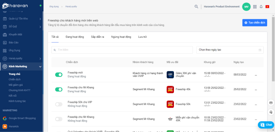Screen dimensions: 275x132
Task: Click the Haravan logo
Action: pyautogui.click(x=15, y=6)
